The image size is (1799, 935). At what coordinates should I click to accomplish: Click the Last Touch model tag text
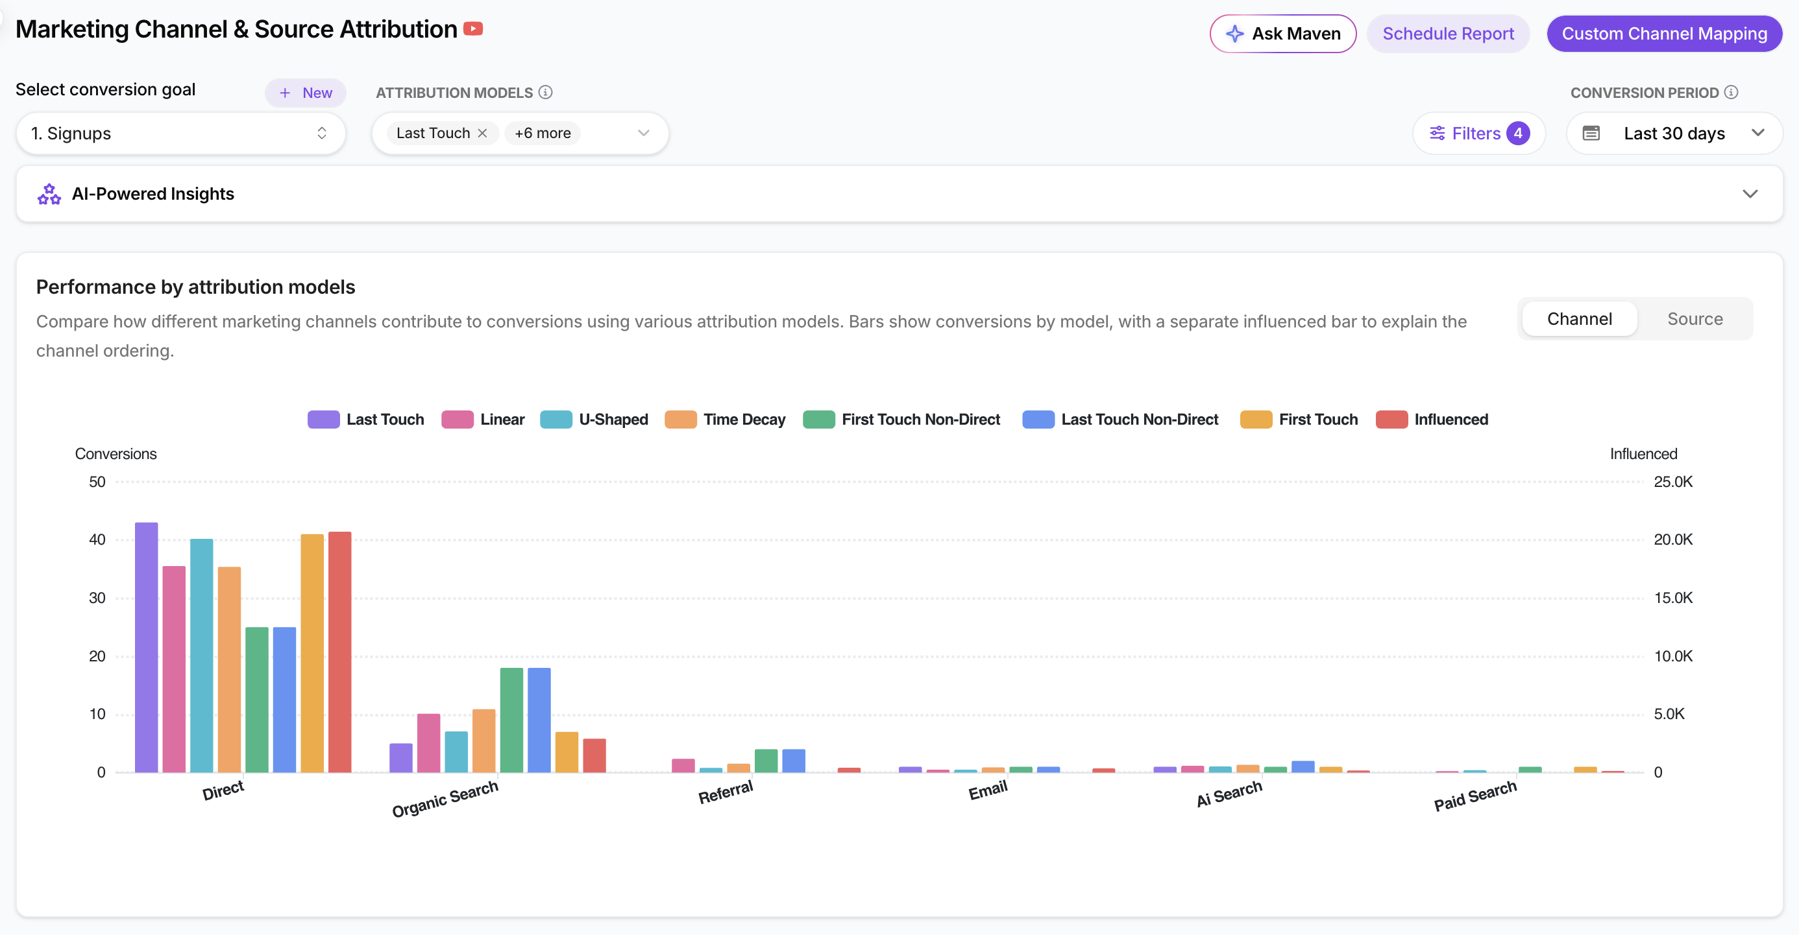433,132
